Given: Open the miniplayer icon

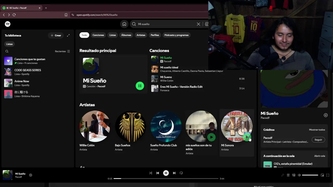Looking at the screenshot, I should (322, 175).
